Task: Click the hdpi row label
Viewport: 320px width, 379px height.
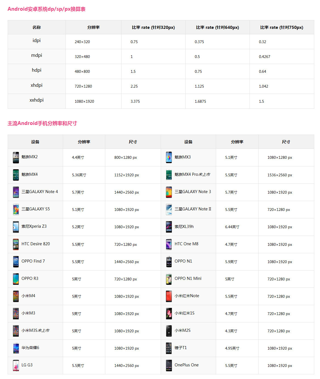Action: click(x=36, y=70)
